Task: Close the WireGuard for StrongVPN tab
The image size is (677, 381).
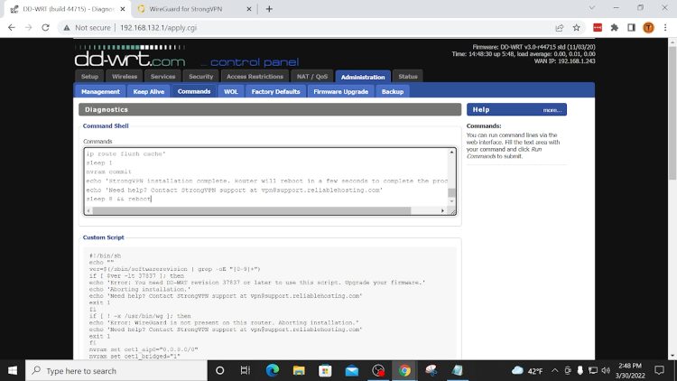Action: click(x=249, y=9)
